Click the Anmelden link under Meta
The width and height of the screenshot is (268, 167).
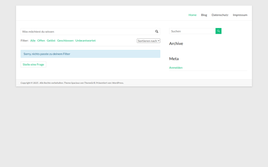pos(176,68)
